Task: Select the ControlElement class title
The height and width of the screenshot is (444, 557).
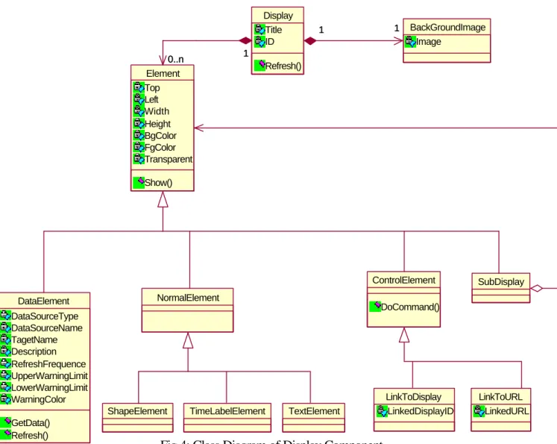Action: [403, 280]
